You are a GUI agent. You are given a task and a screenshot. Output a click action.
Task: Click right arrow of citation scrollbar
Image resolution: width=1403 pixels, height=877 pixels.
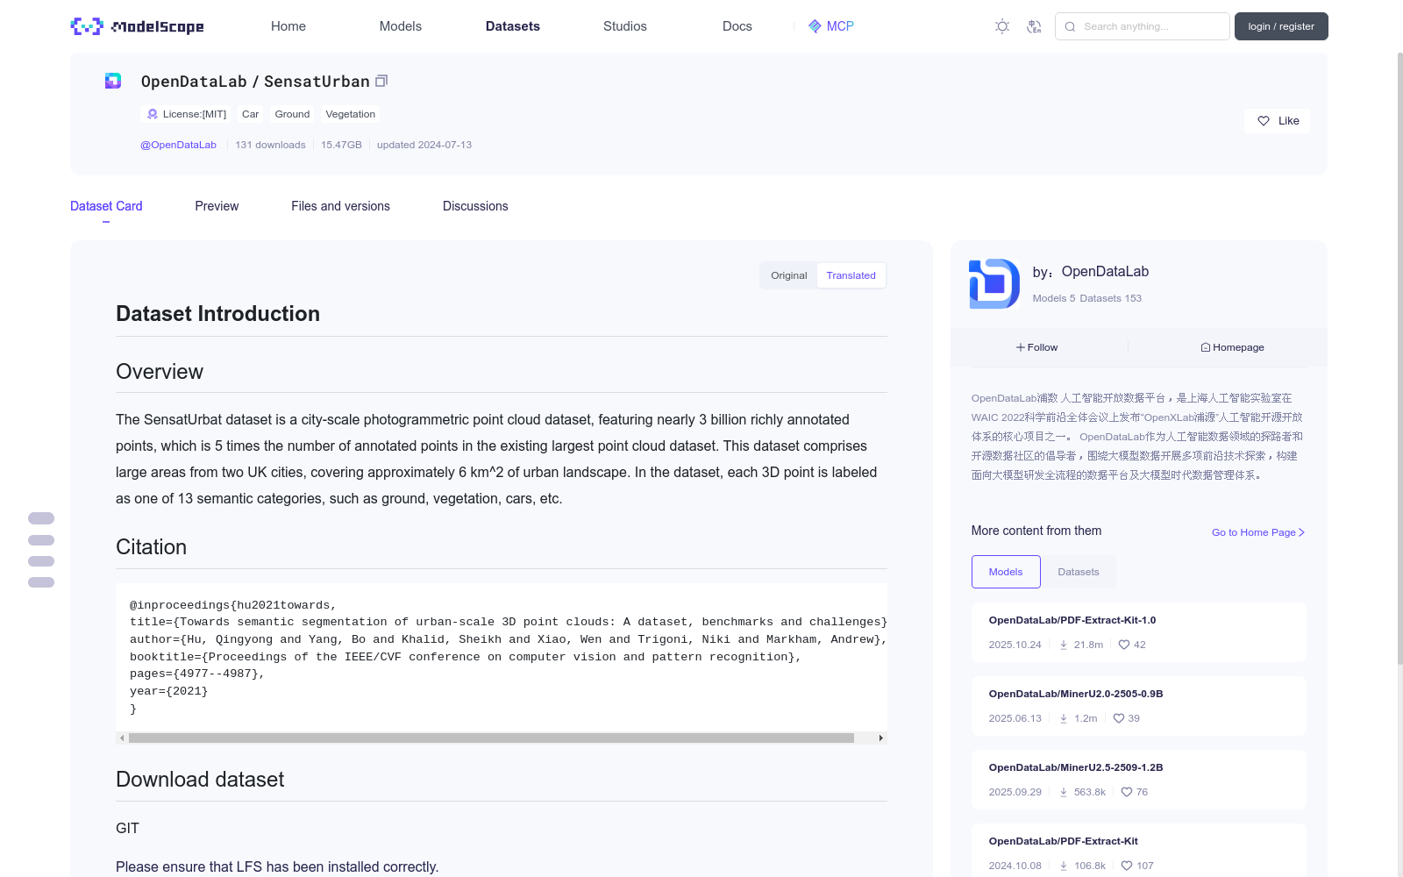point(881,738)
